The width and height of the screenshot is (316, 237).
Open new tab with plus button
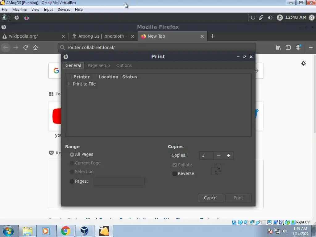pyautogui.click(x=212, y=36)
